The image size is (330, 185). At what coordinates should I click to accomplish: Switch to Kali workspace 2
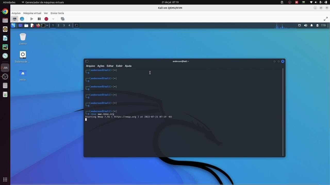tap(58, 25)
